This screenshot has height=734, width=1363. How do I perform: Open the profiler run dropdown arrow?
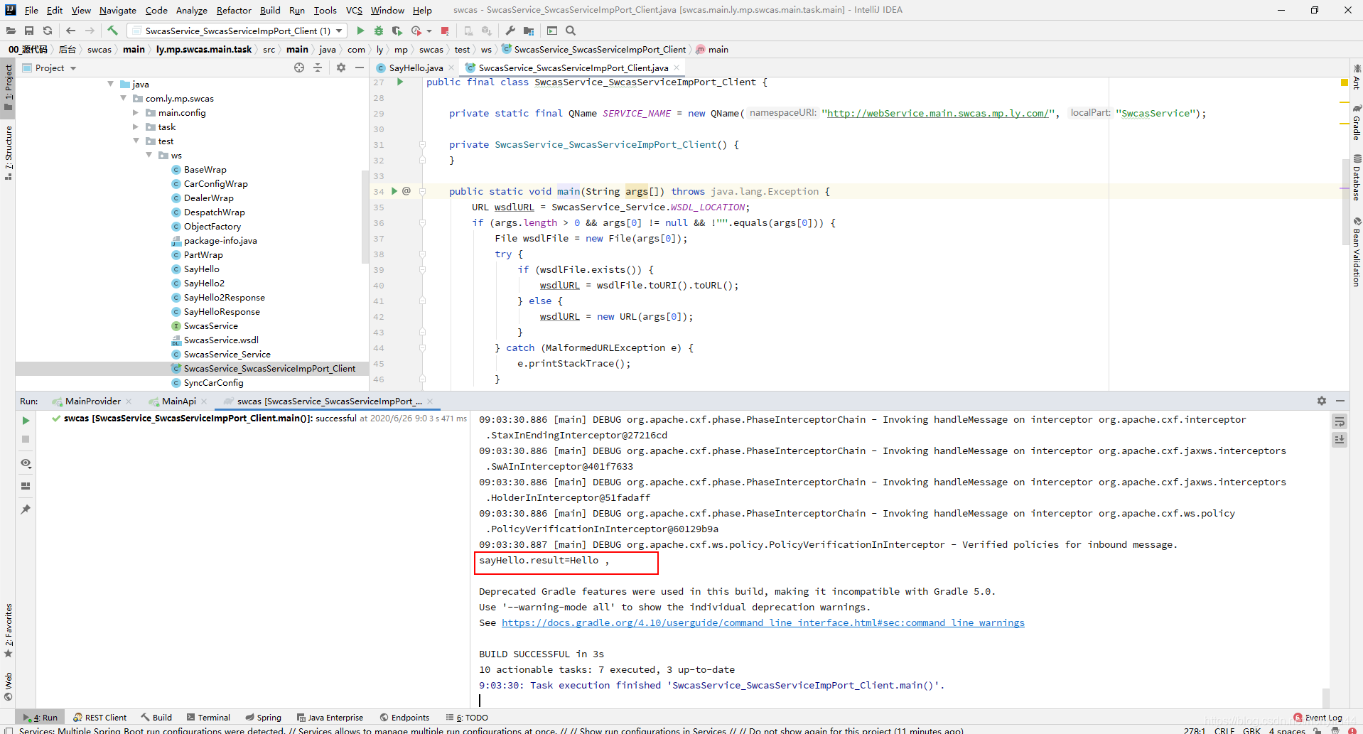pyautogui.click(x=429, y=31)
